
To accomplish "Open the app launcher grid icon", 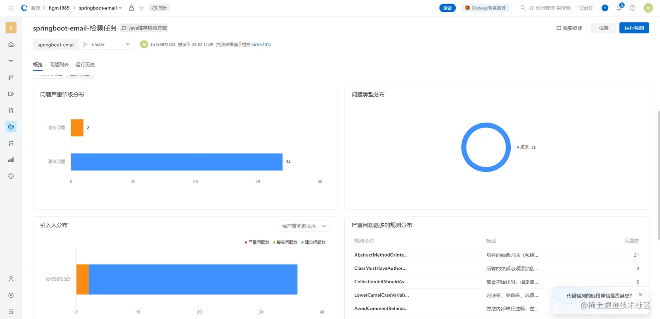I will tap(11, 8).
